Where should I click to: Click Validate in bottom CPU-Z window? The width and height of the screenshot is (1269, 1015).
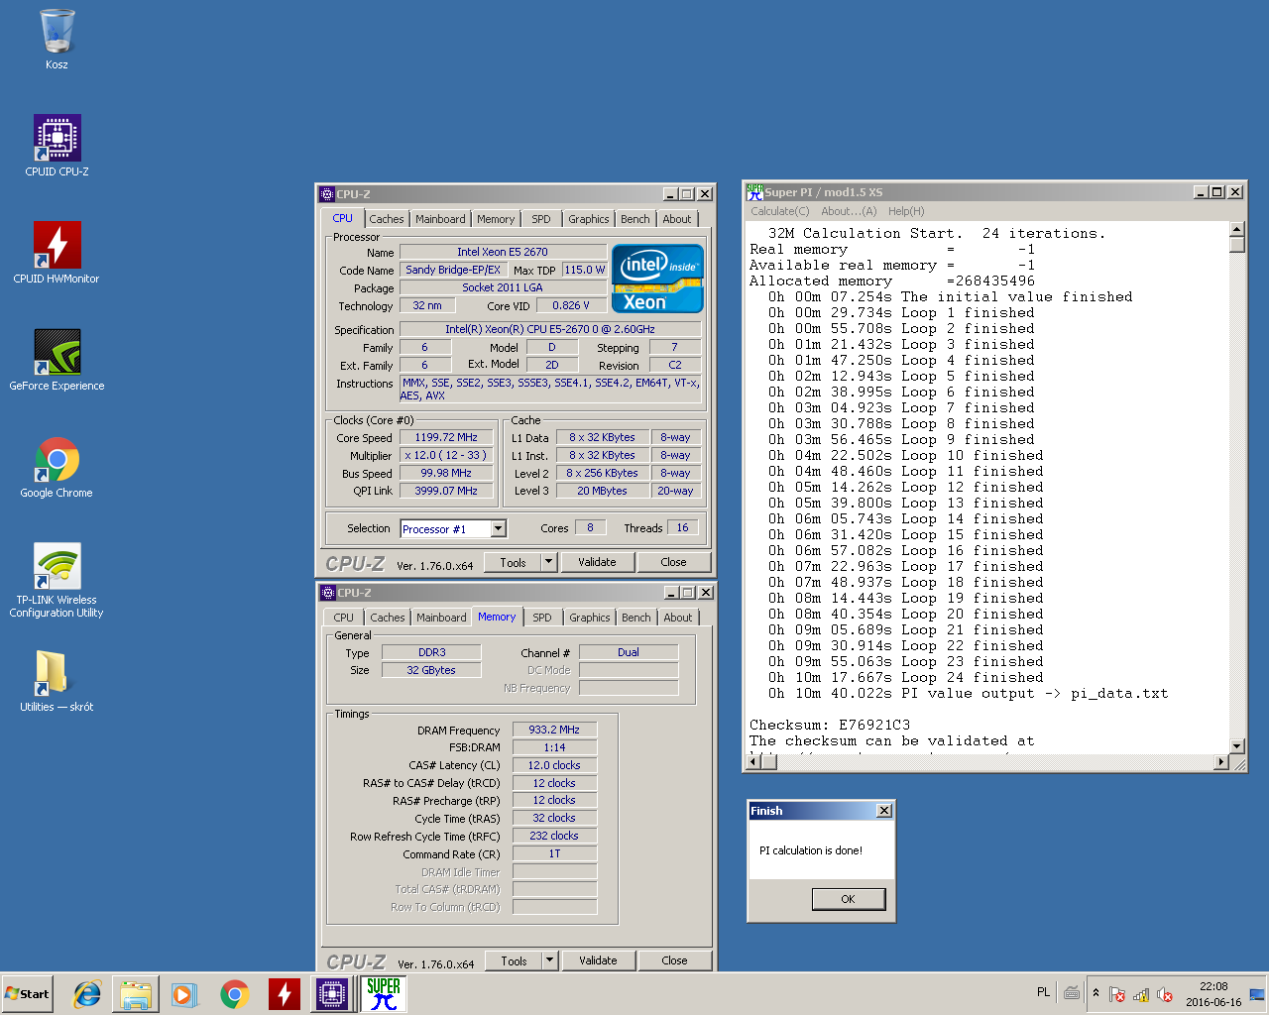click(x=598, y=960)
